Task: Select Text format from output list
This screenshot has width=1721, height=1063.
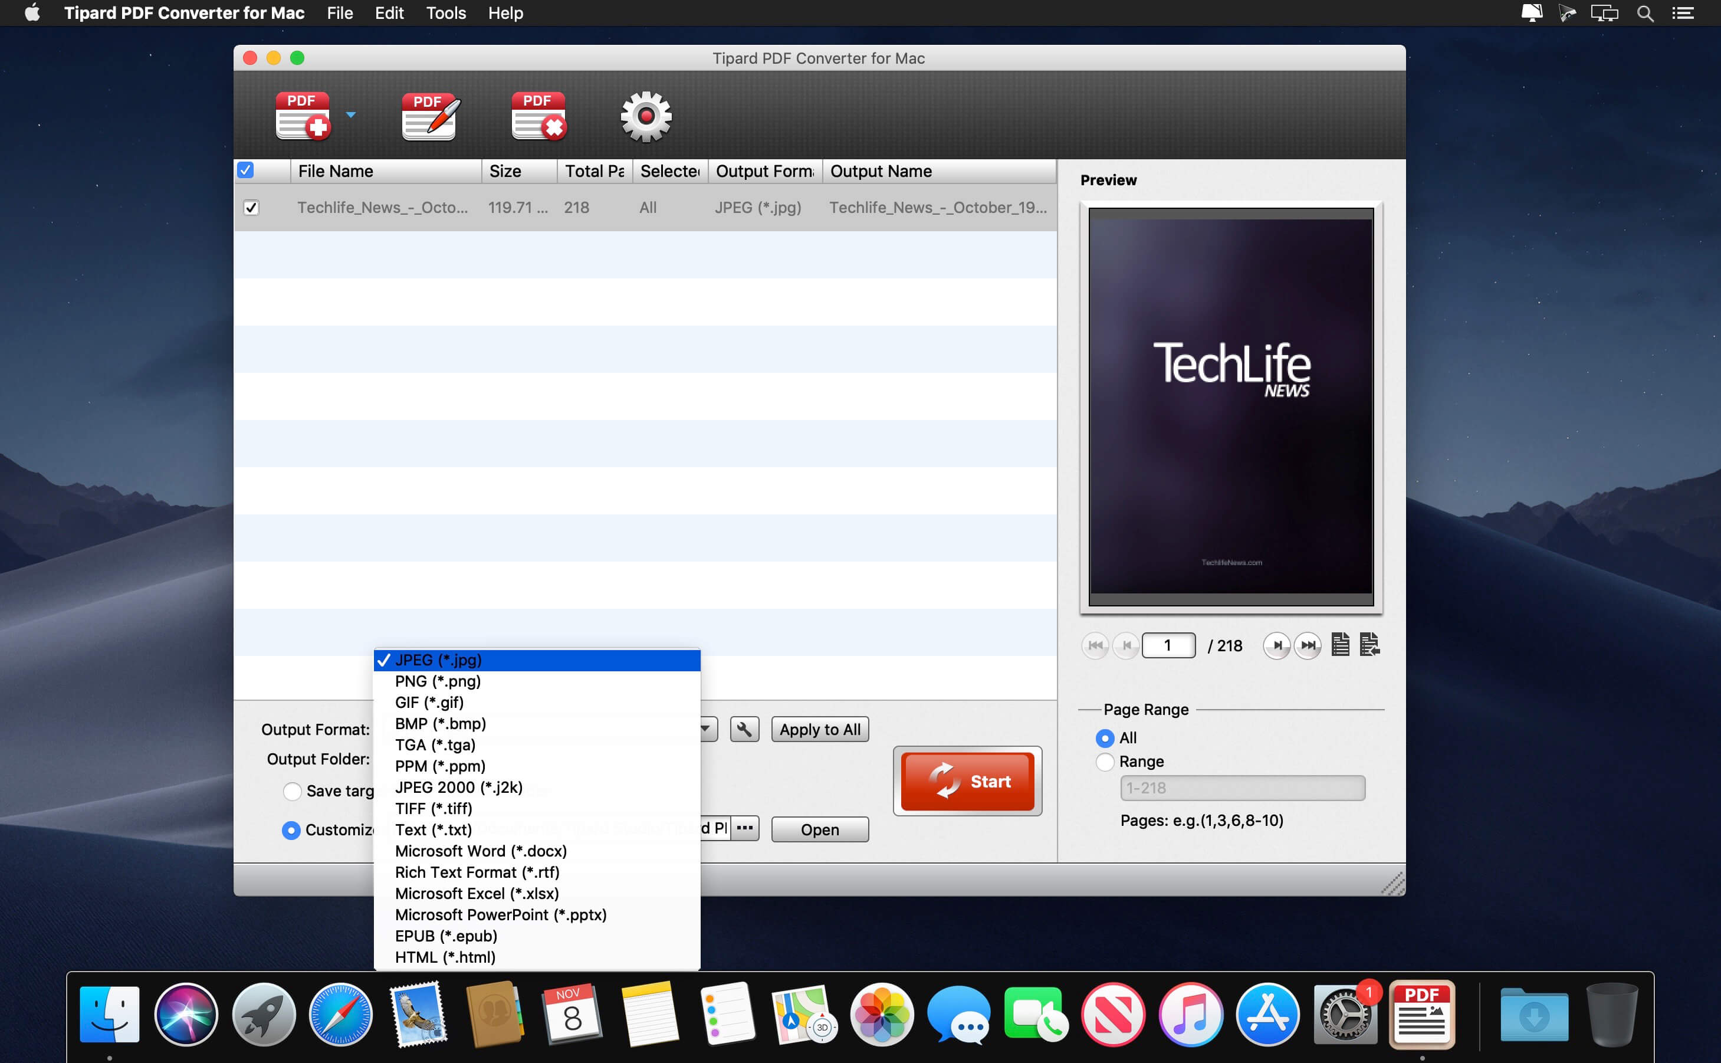Action: (x=433, y=829)
